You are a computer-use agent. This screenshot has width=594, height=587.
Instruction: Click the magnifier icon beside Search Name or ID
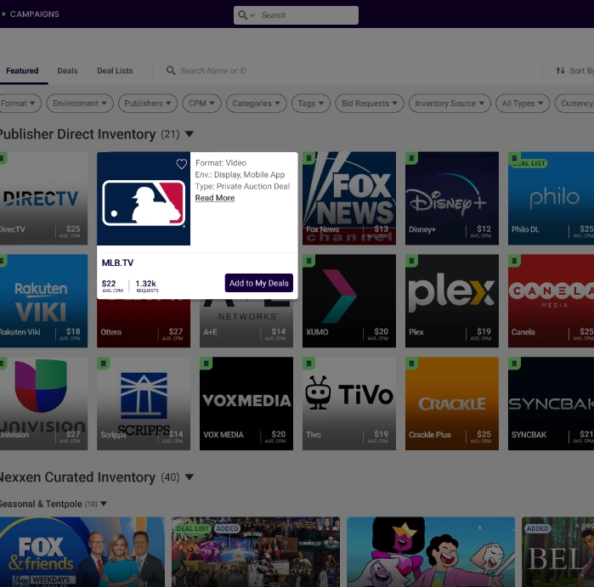pyautogui.click(x=171, y=71)
